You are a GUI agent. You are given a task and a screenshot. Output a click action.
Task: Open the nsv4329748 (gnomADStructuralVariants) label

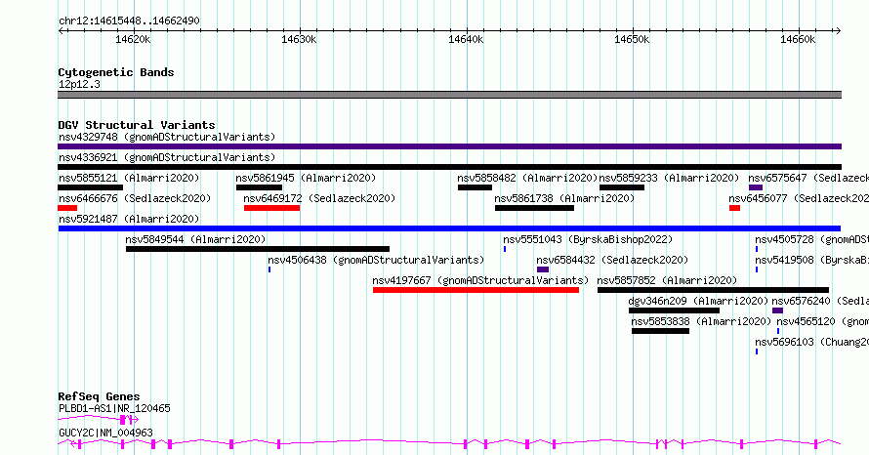(167, 137)
